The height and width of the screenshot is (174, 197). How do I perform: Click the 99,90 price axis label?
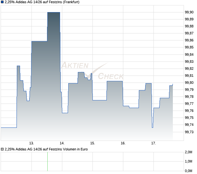click(189, 12)
